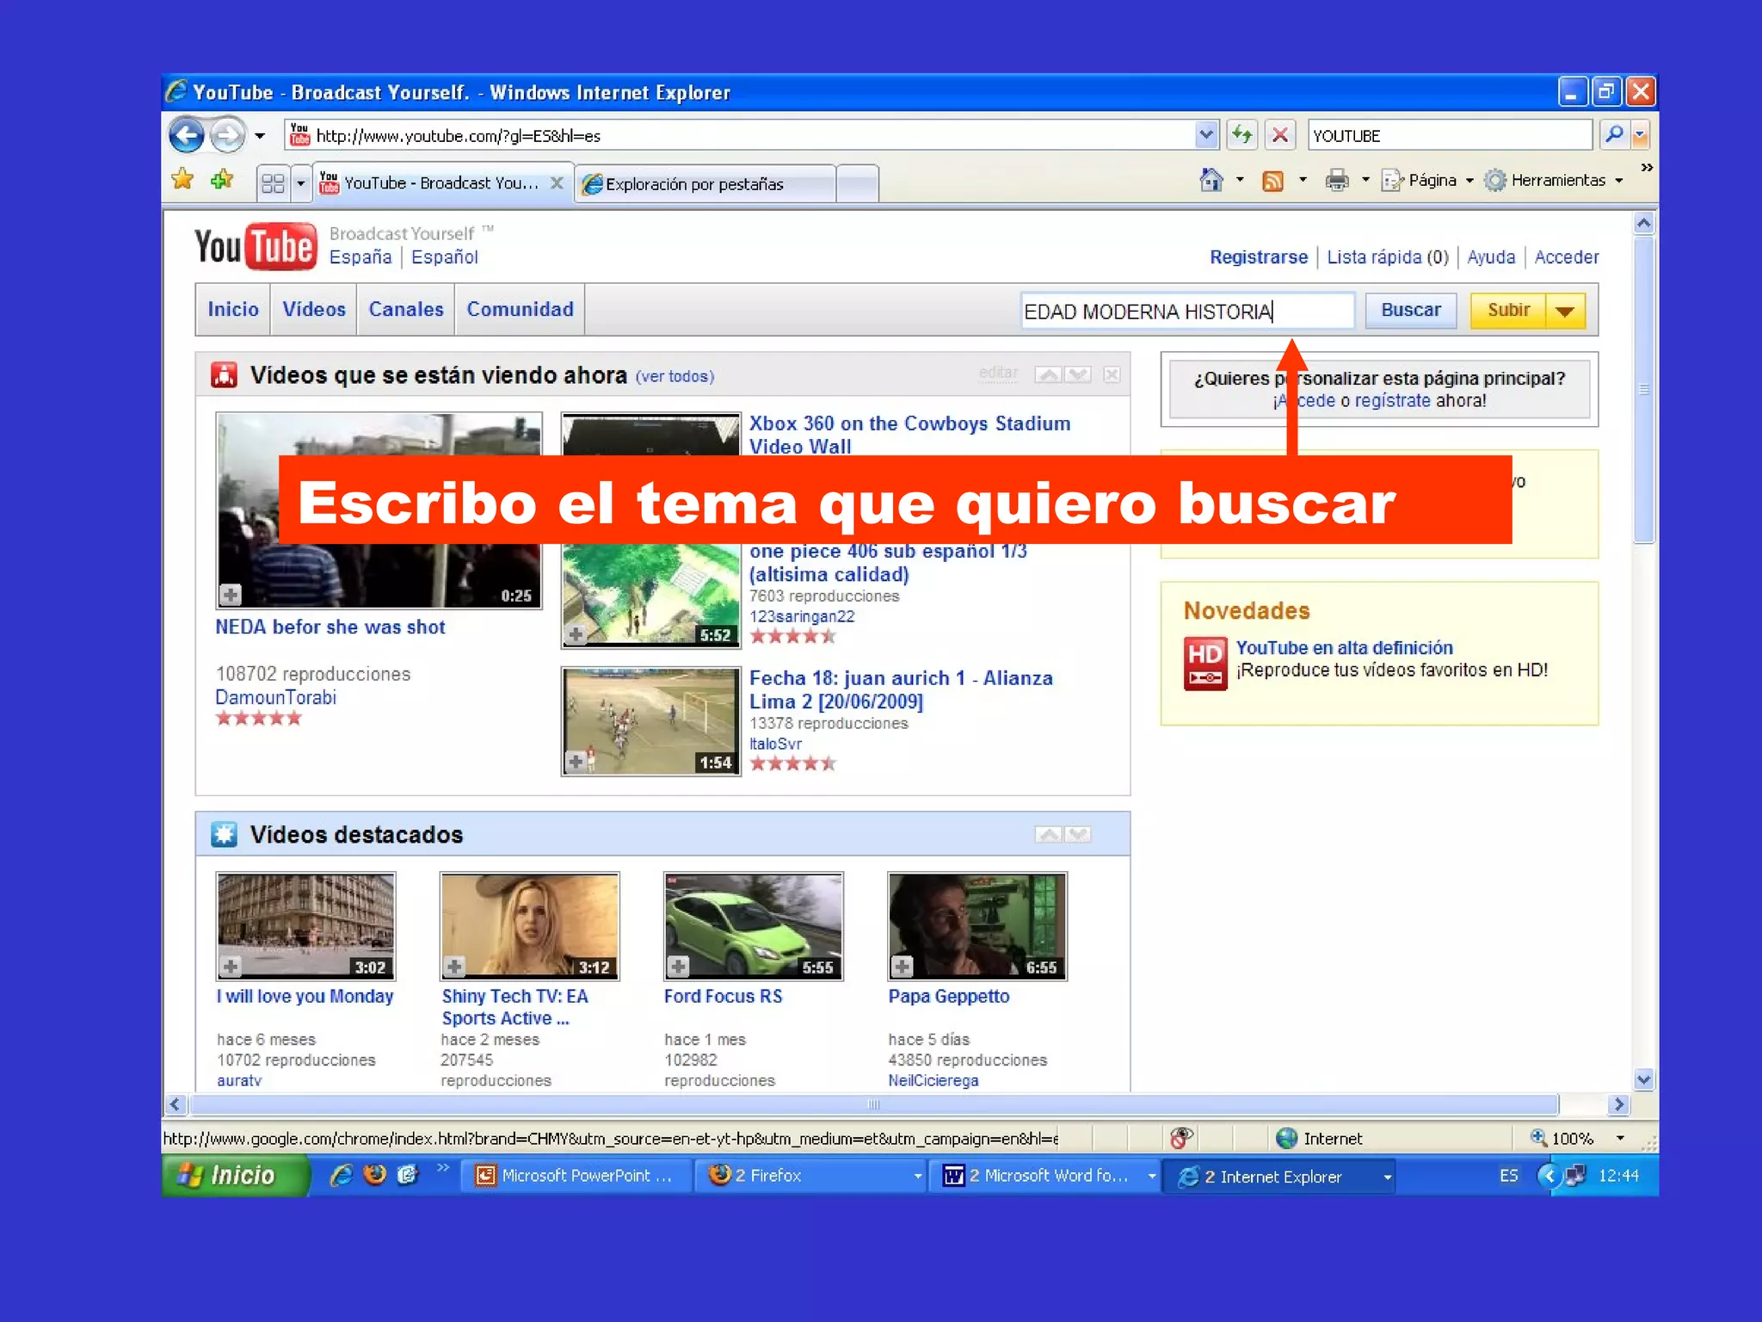Add Papa Geppetto to quick list
This screenshot has height=1322, width=1762.
point(902,967)
